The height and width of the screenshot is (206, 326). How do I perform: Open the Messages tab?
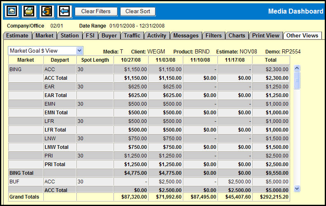(186, 36)
